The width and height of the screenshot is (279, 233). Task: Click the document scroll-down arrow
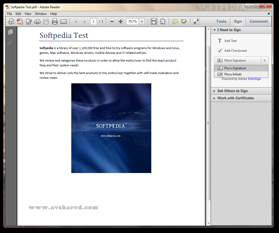click(x=208, y=223)
